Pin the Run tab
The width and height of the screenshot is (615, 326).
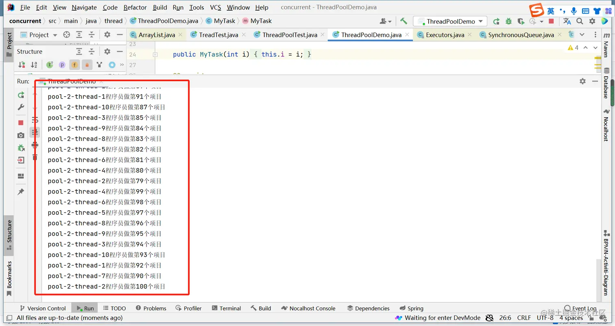[x=21, y=192]
